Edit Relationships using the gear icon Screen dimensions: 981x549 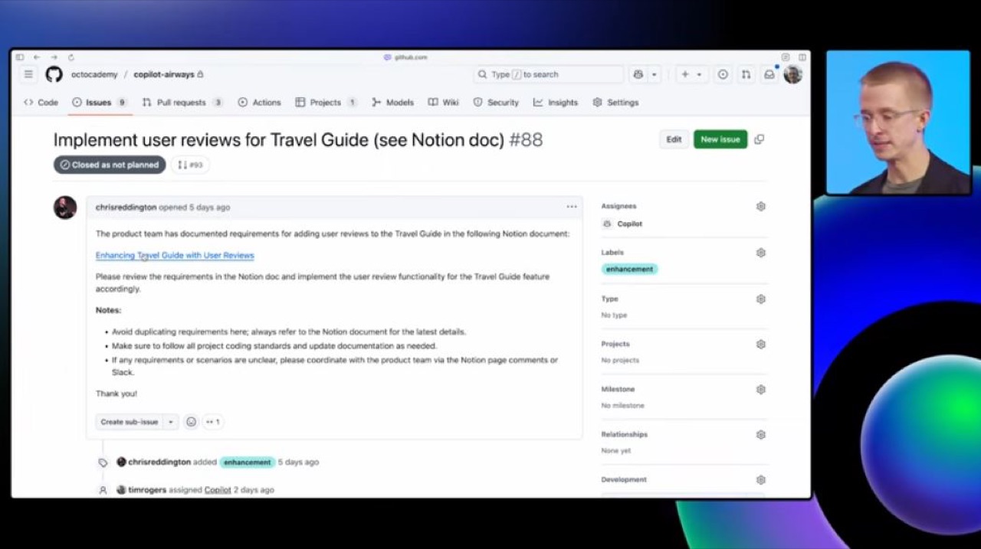click(x=760, y=435)
